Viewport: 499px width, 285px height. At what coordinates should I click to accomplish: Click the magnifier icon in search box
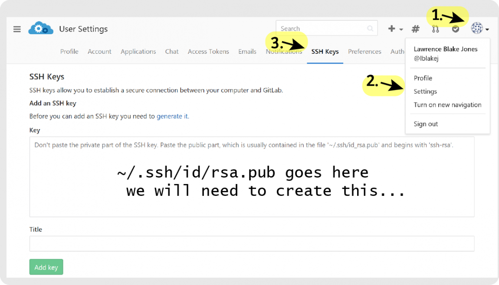pos(370,29)
